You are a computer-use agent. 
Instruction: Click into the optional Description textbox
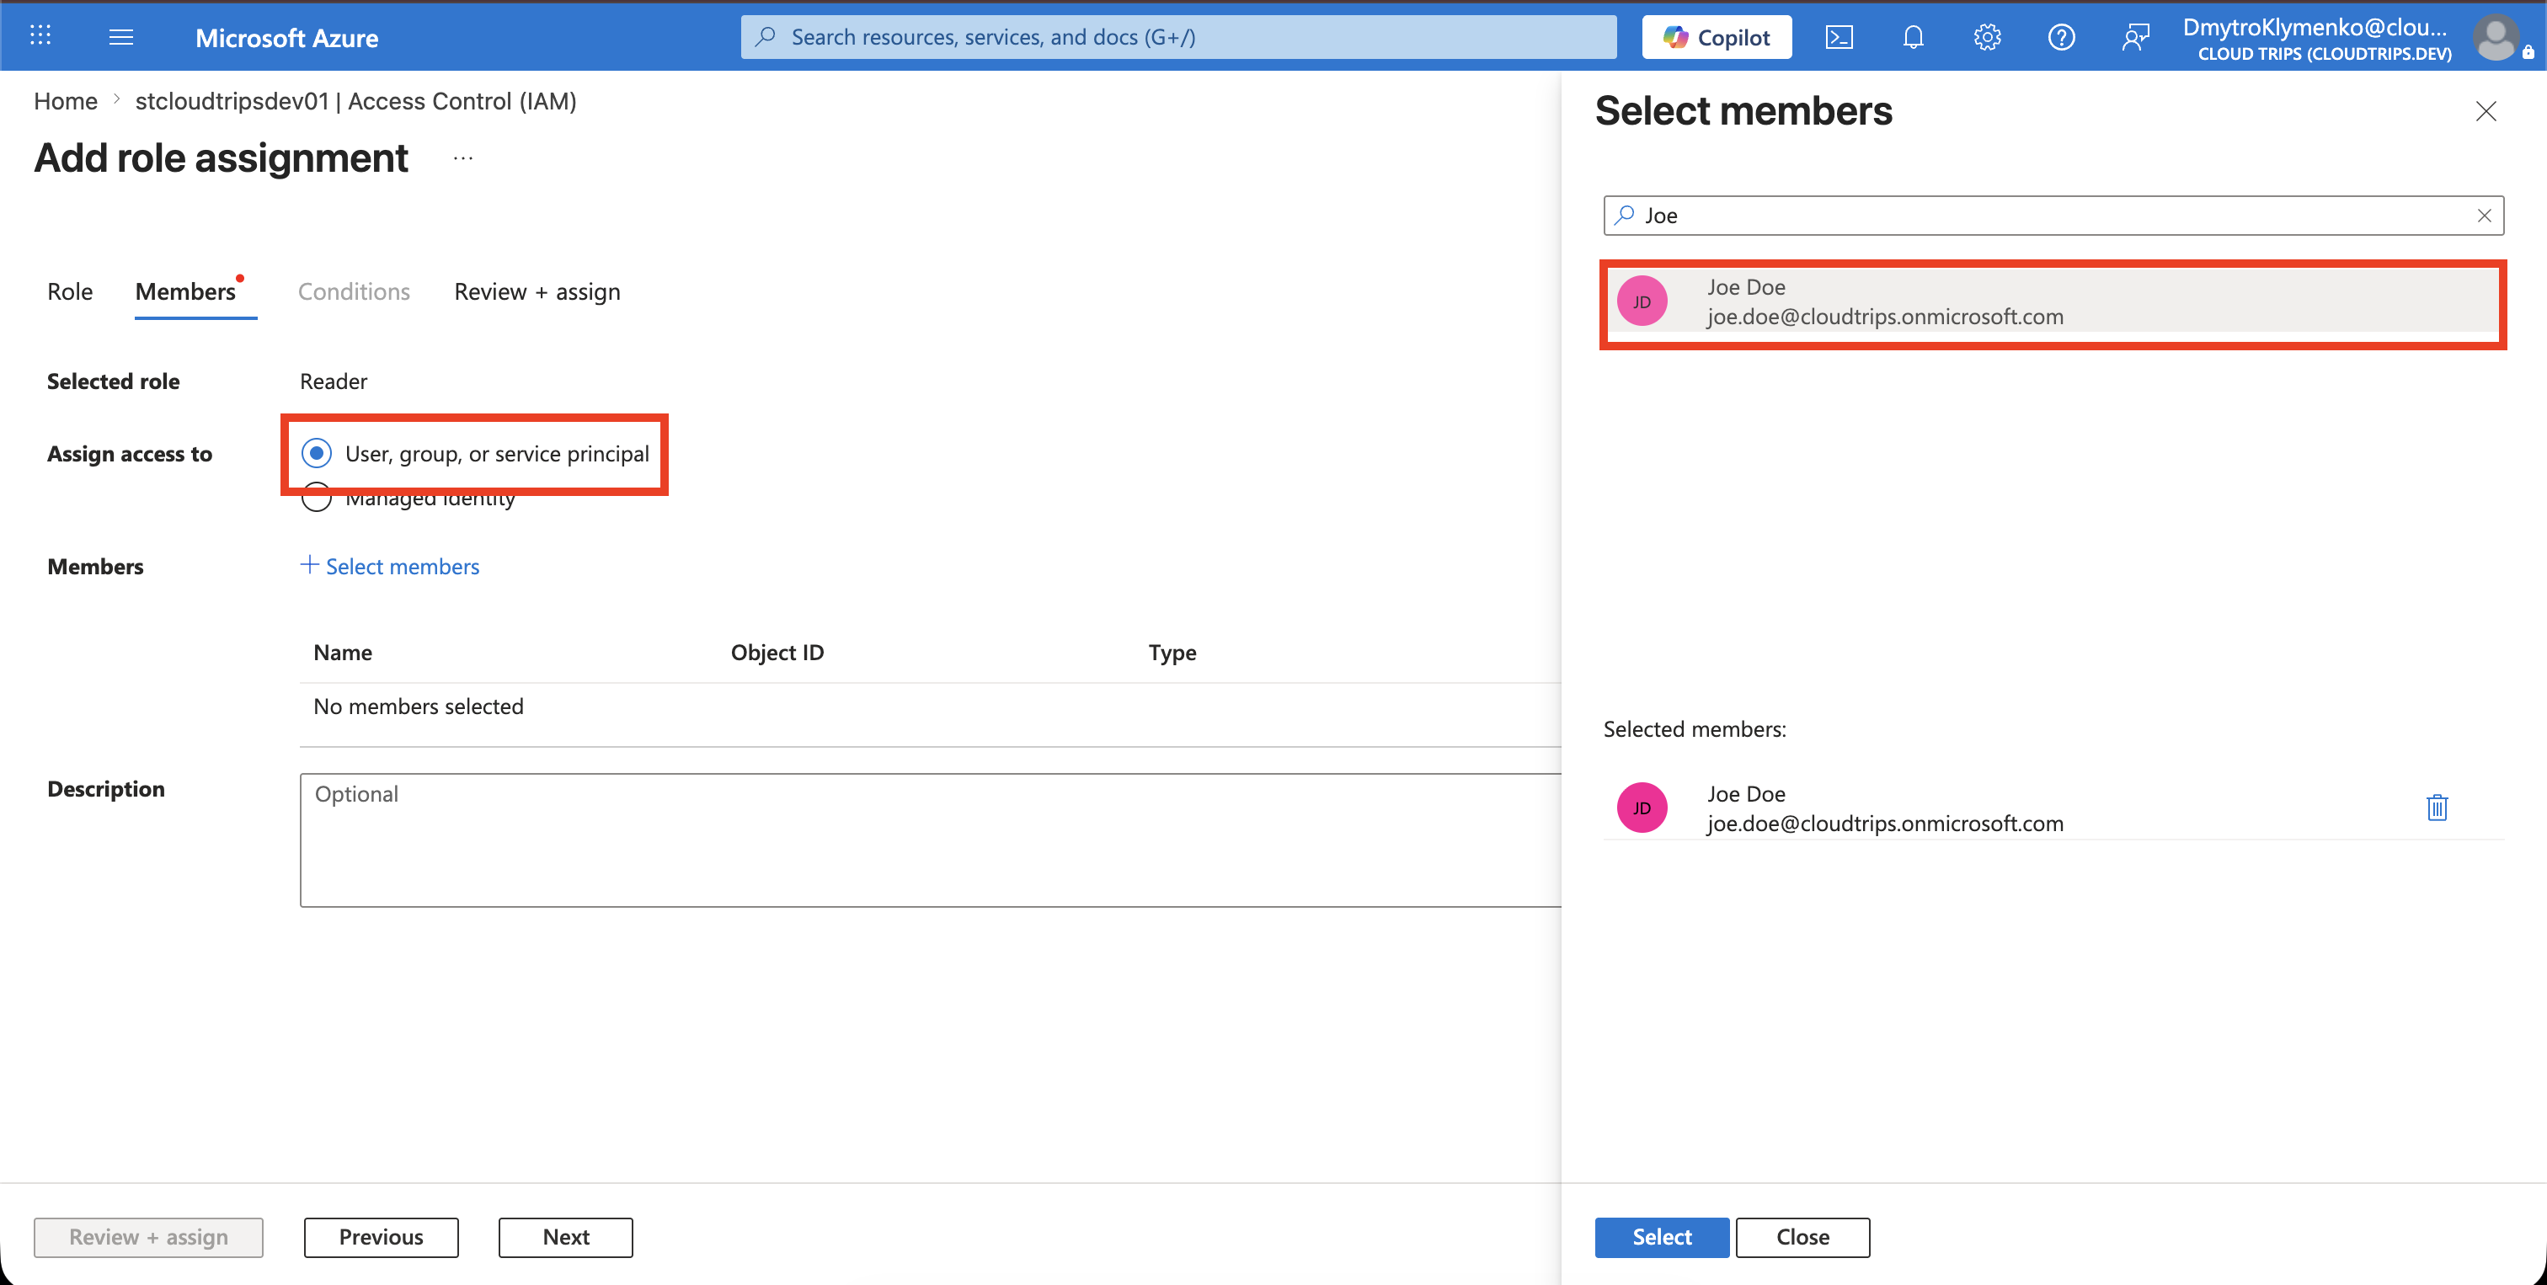[931, 840]
